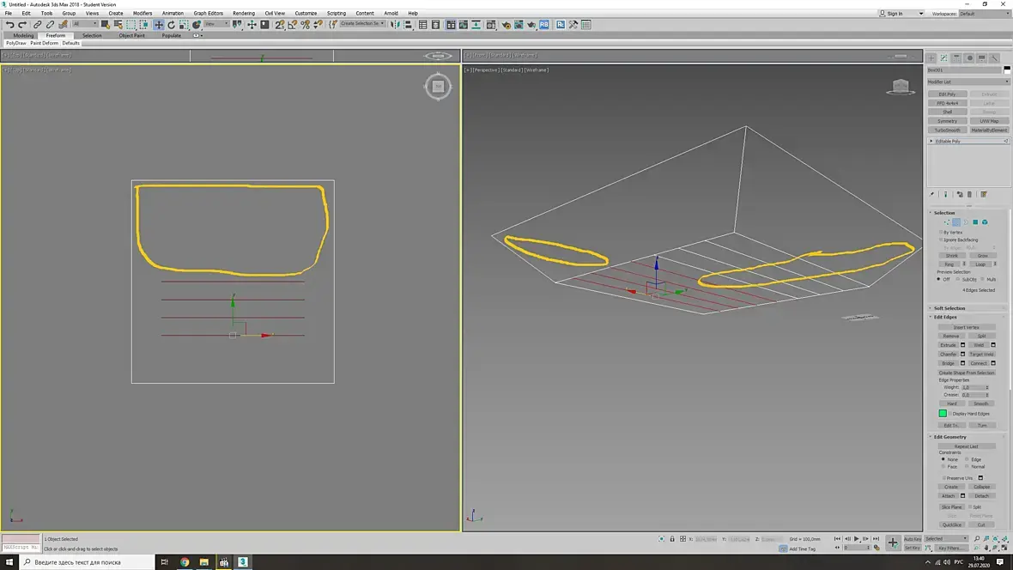Open selection filter All dropdown
The width and height of the screenshot is (1013, 570).
point(85,24)
